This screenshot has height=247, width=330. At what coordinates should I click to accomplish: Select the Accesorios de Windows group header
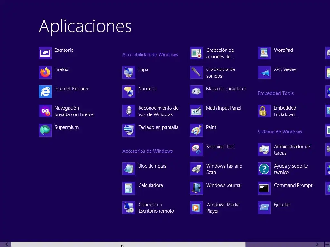point(148,151)
